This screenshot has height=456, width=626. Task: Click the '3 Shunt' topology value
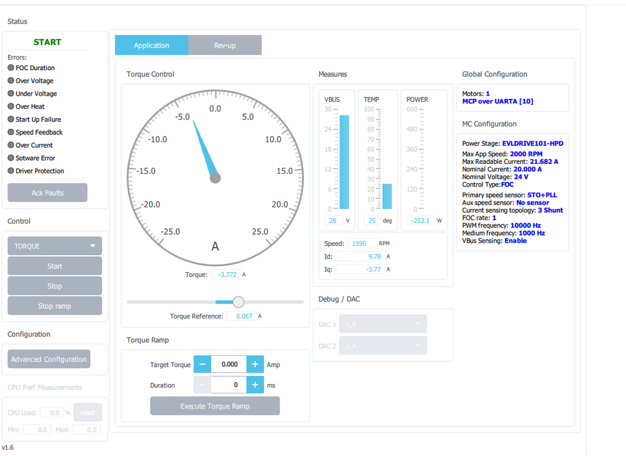(x=550, y=210)
